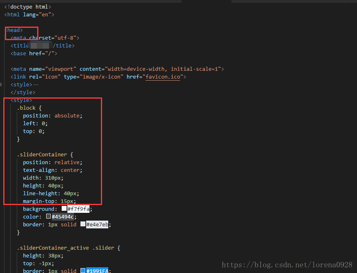Click the meta viewport line
Image resolution: width=357 pixels, height=273 pixels.
click(117, 69)
